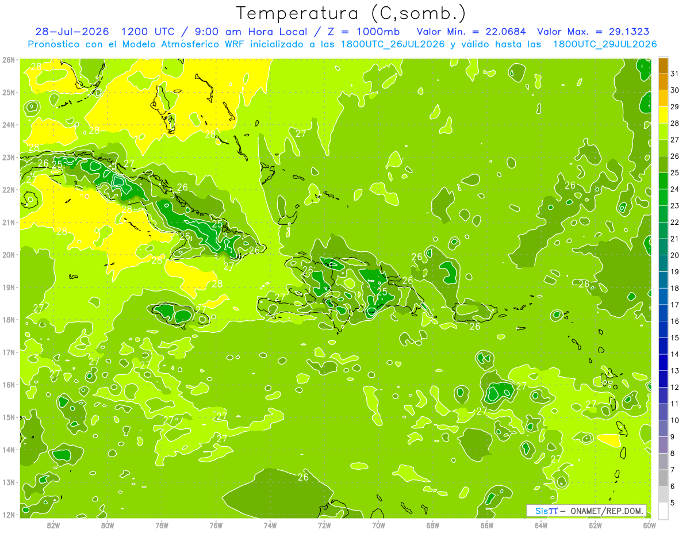
Task: Click the longitude axis label "62W"
Action: [x=595, y=525]
